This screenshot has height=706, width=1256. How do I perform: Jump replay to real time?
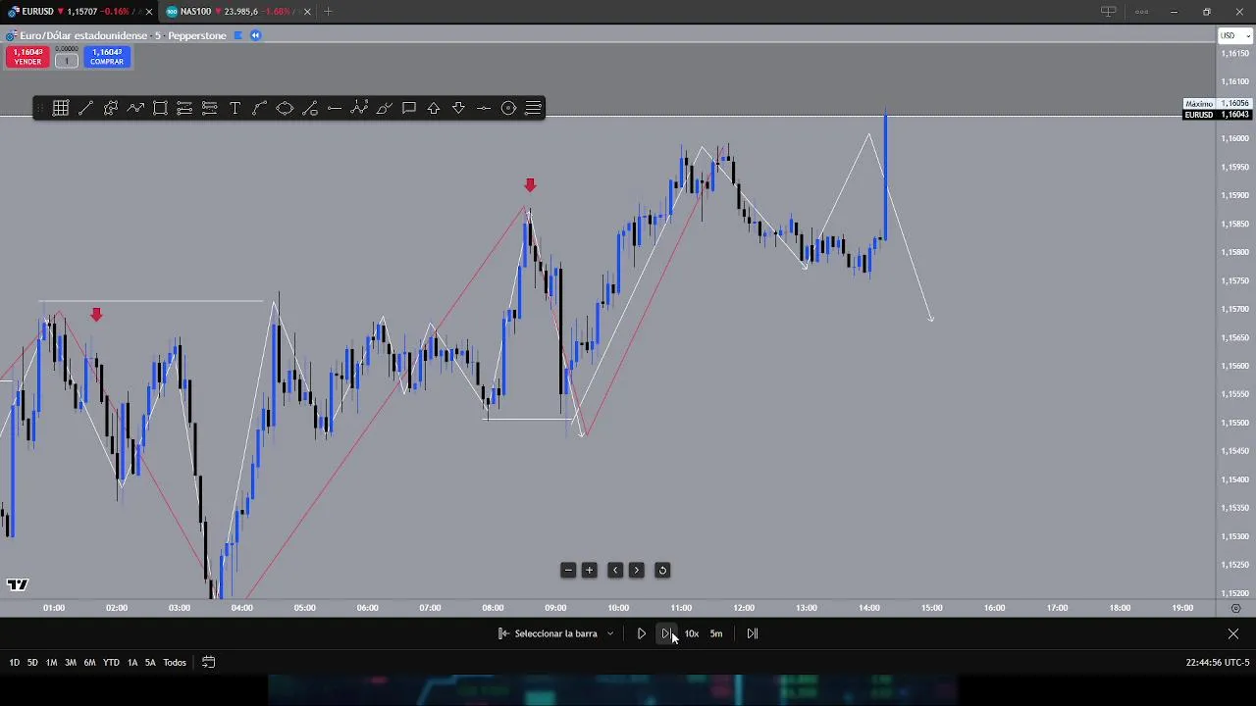point(753,633)
